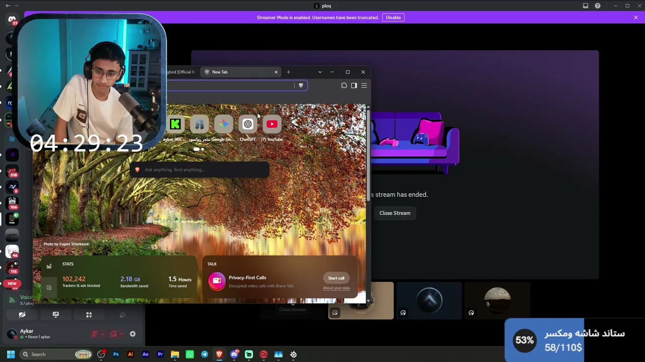The width and height of the screenshot is (645, 362).
Task: Dismiss the Streamer Mode banner
Action: pos(636,18)
